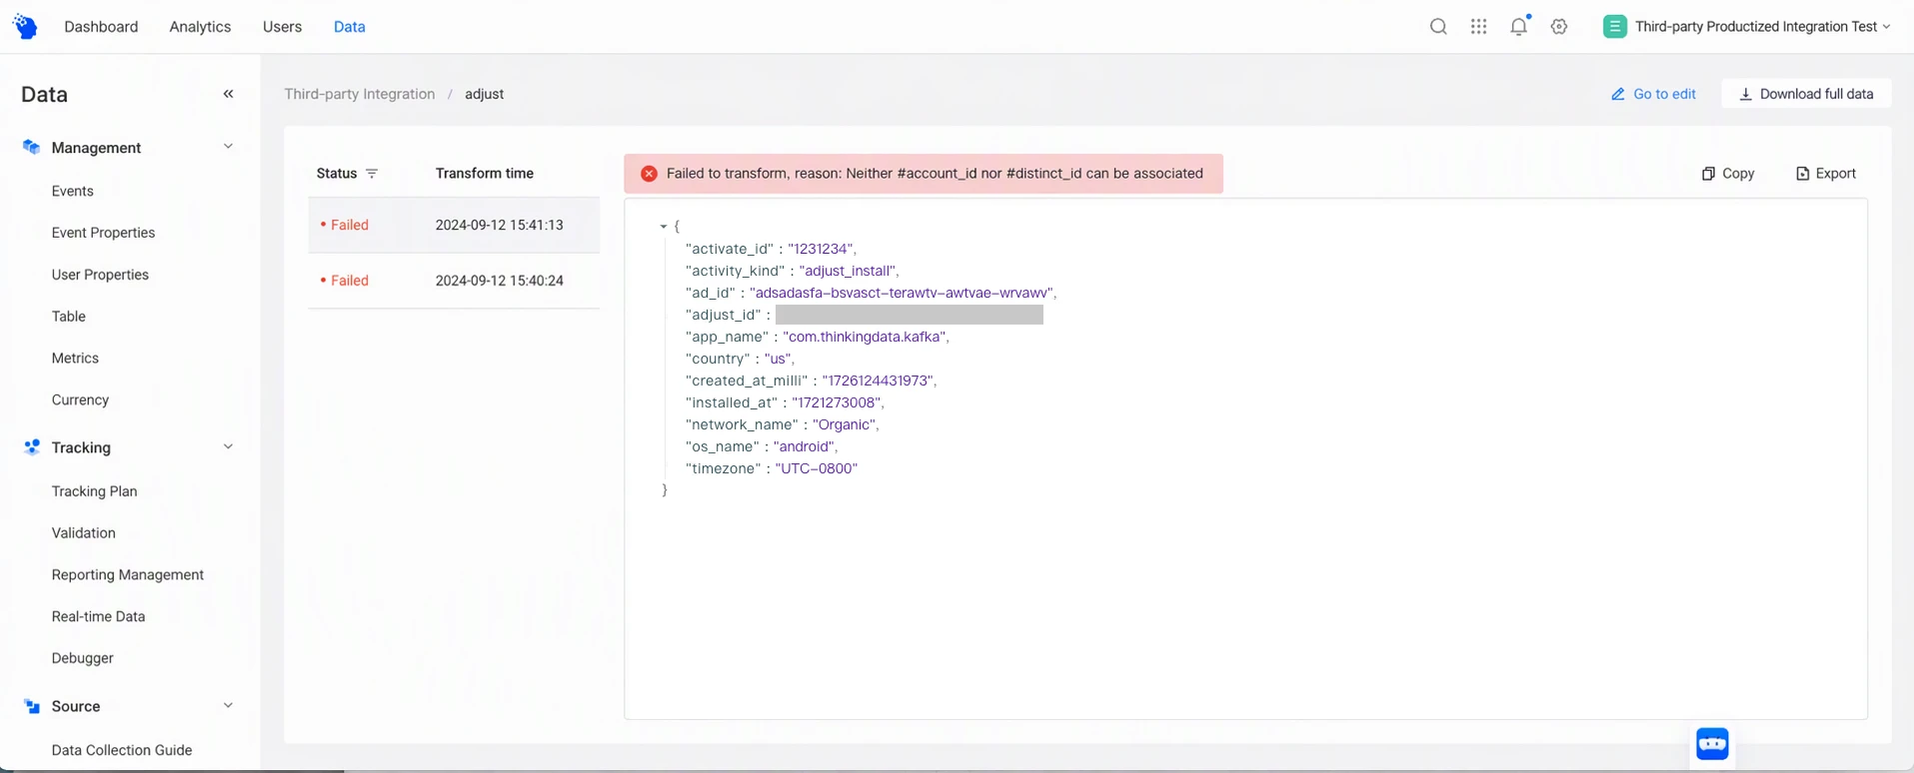Open User Properties in the sidebar
Image resolution: width=1914 pixels, height=773 pixels.
(100, 275)
